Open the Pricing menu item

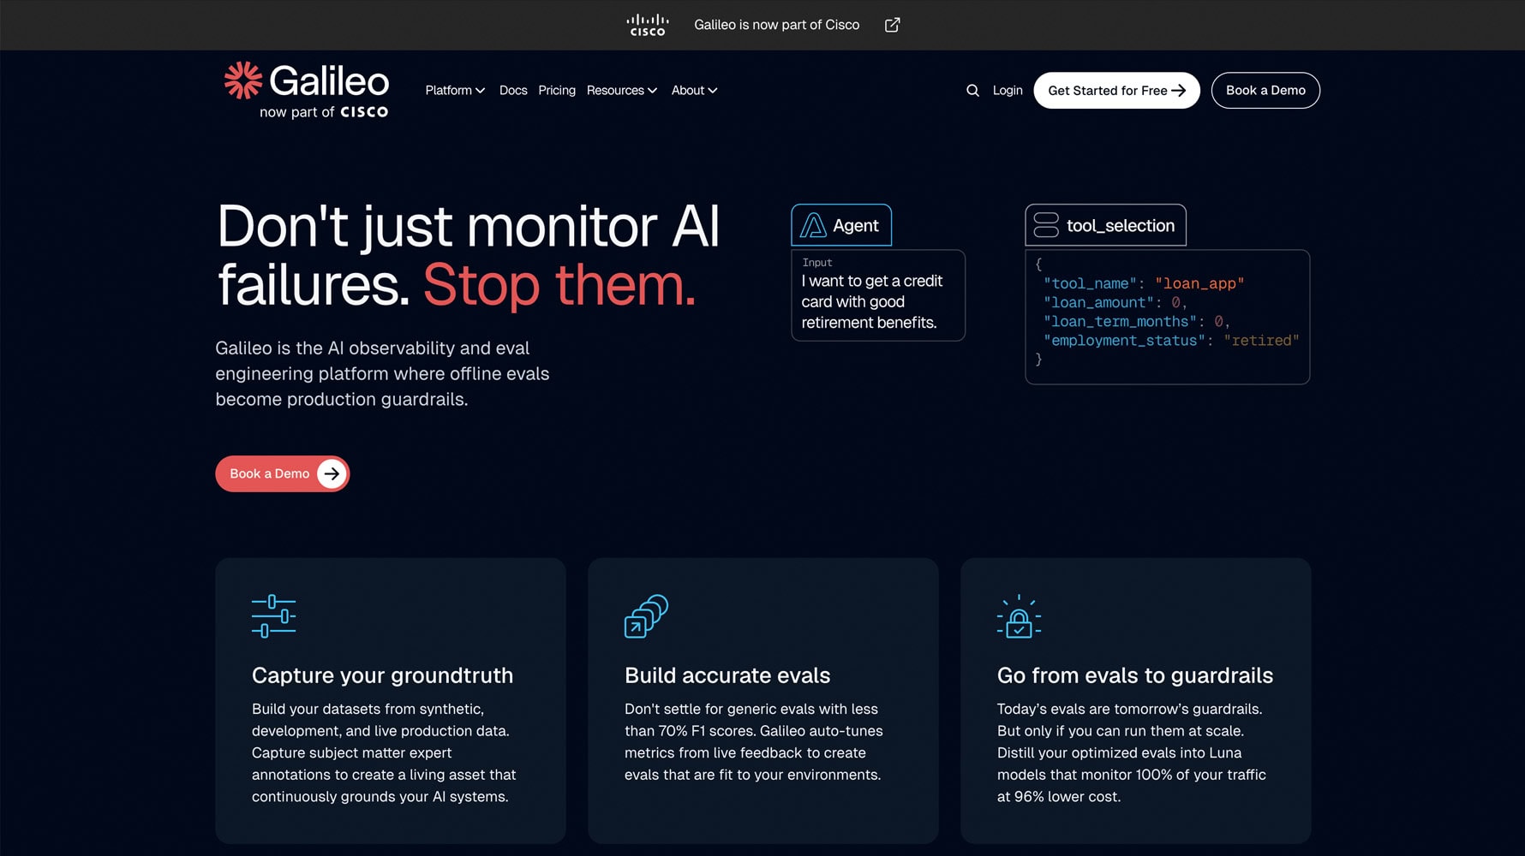coord(557,90)
